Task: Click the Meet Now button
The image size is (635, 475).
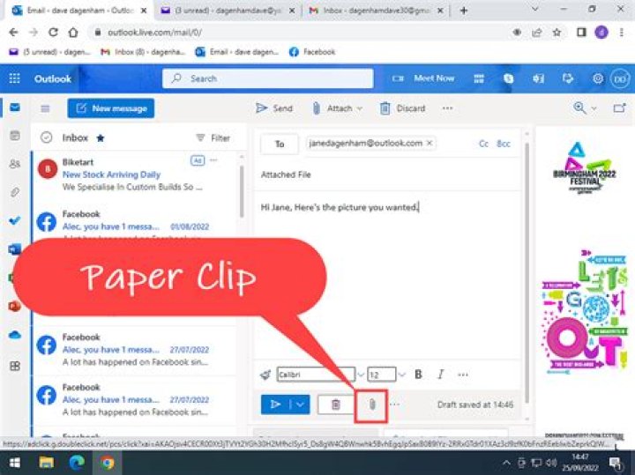Action: 424,78
